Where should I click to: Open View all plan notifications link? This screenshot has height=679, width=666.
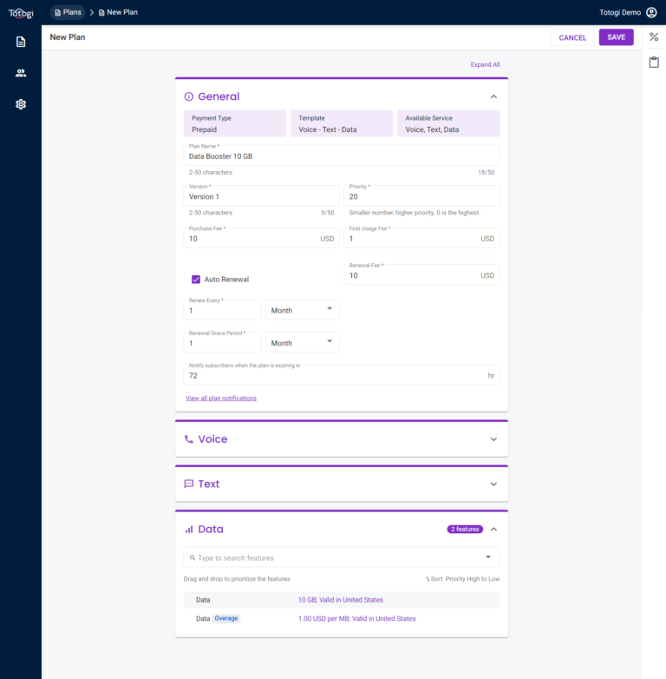[x=221, y=398]
